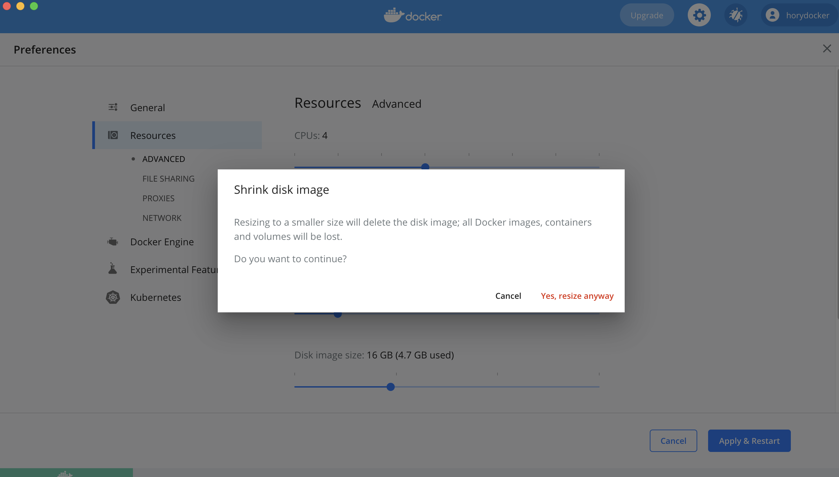This screenshot has width=839, height=477.
Task: Go to the Network sub-section
Action: [x=162, y=218]
